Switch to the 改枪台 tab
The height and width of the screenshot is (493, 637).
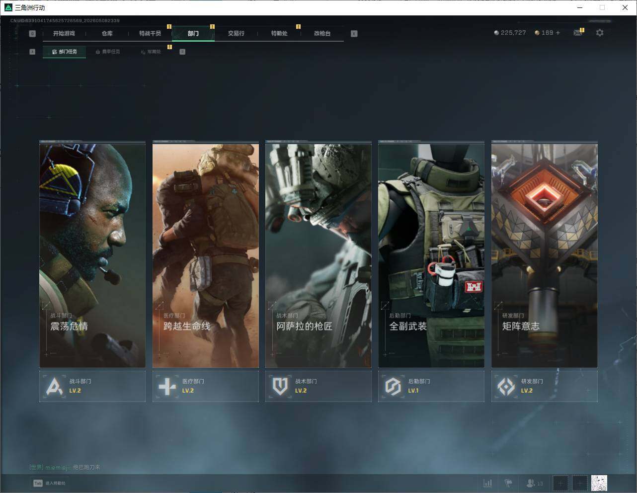322,33
